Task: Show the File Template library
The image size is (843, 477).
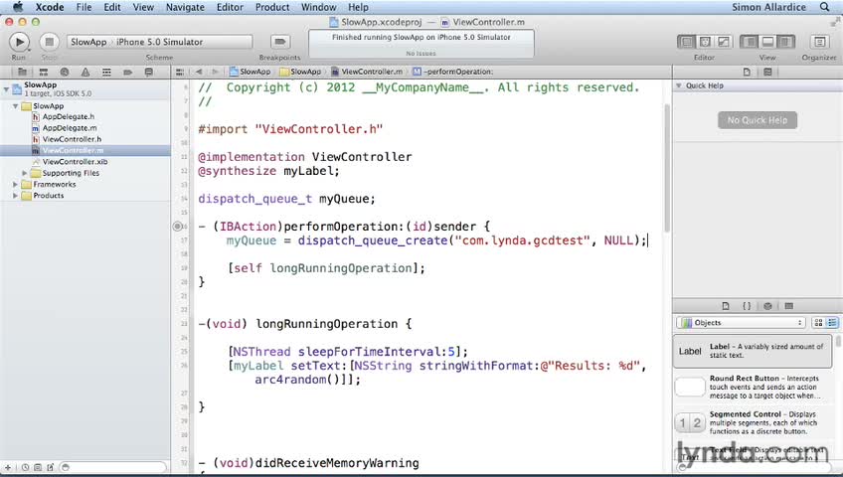Action: click(726, 306)
